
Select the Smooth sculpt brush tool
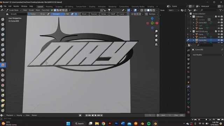coord(3,65)
